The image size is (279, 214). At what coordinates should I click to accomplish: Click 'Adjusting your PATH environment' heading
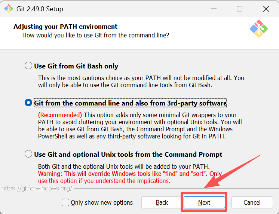65,27
